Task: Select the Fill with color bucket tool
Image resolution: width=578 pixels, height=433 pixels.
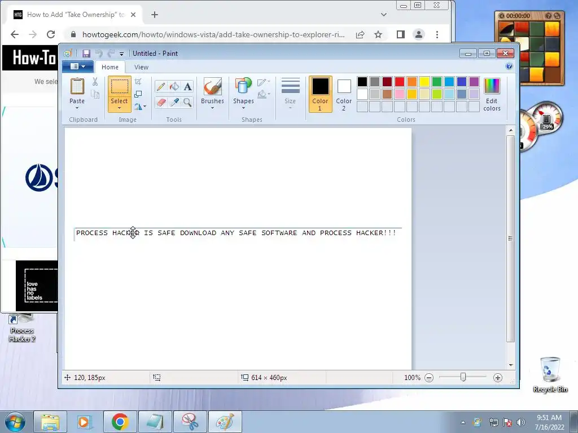Action: (x=174, y=86)
